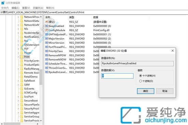188x125 pixels.
Task: Select the Notifications tree item
Action: pyautogui.click(x=31, y=37)
